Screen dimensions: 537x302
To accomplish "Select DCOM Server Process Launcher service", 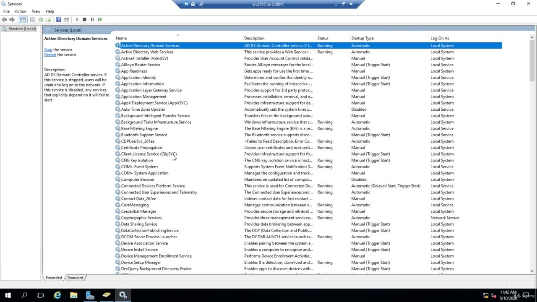I will click(149, 237).
